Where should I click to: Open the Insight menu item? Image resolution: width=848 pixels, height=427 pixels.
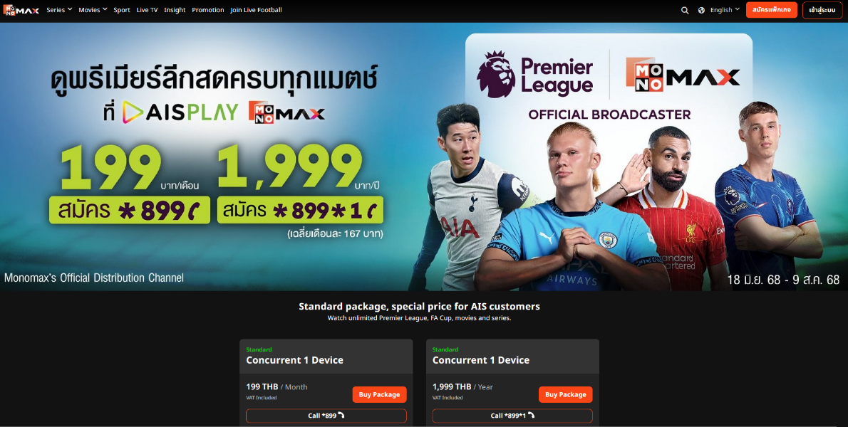click(175, 10)
